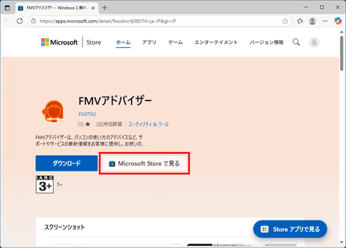Click the スクリーンショット section heading
This screenshot has height=248, width=346.
[64, 227]
